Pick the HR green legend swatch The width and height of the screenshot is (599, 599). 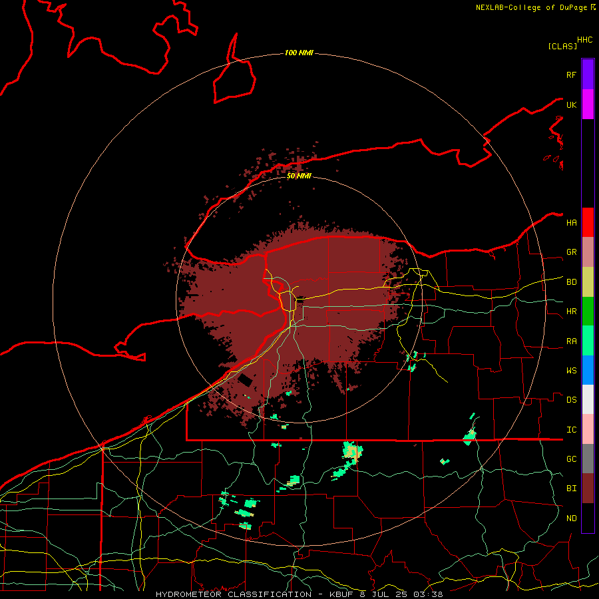click(588, 311)
